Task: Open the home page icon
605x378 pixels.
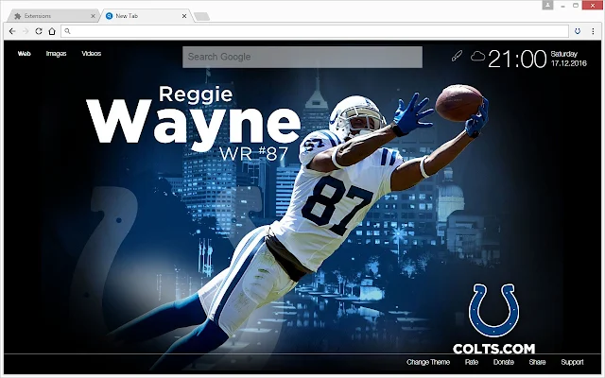Action: point(52,31)
